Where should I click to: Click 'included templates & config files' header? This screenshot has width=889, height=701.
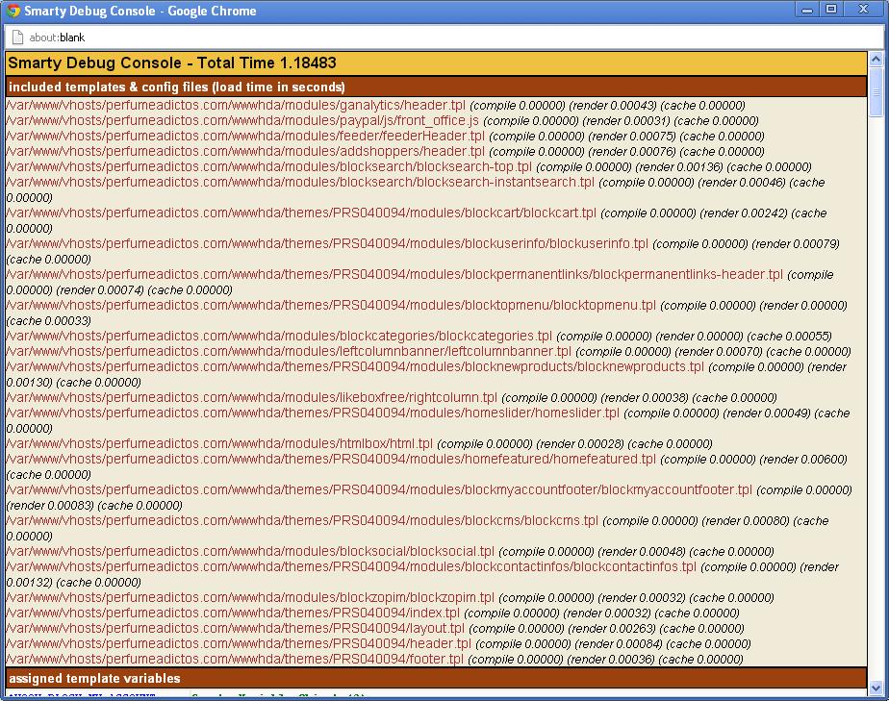pos(176,88)
